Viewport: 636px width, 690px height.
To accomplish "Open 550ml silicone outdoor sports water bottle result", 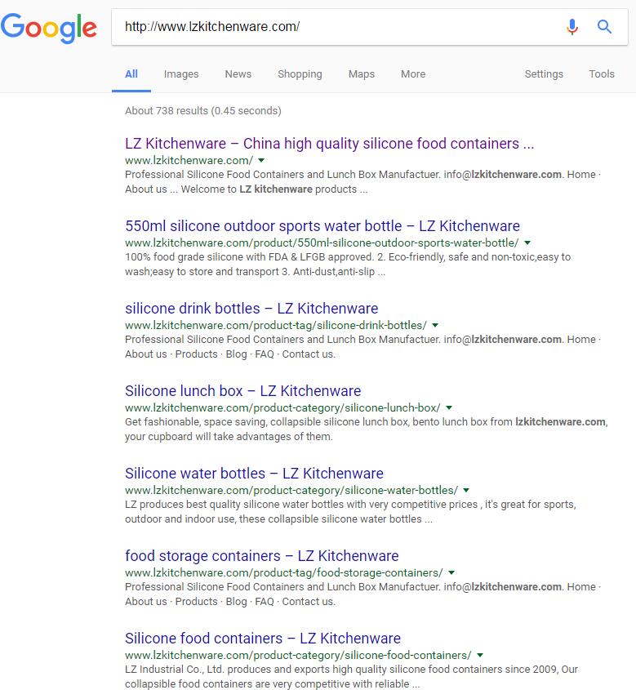I will [x=322, y=225].
